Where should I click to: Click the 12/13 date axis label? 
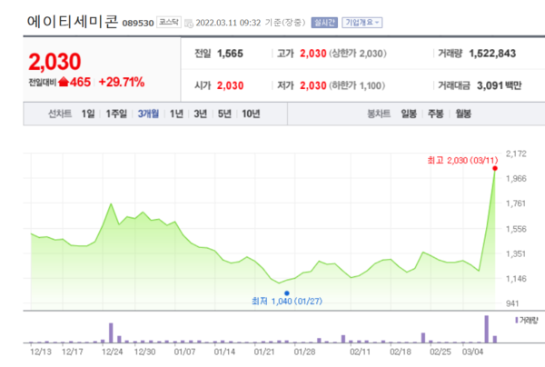tap(41, 352)
